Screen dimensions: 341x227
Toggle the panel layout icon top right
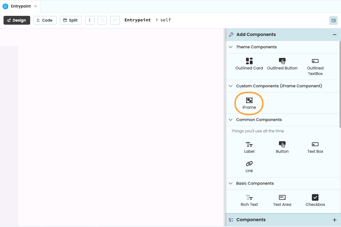(333, 20)
